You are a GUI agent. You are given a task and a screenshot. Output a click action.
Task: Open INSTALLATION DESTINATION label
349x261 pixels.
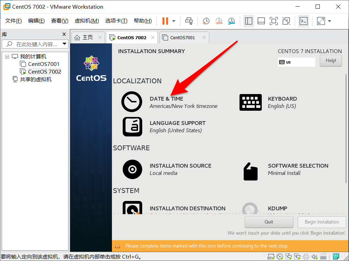187,208
